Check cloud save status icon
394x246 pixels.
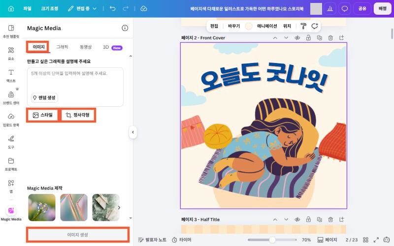[143, 8]
